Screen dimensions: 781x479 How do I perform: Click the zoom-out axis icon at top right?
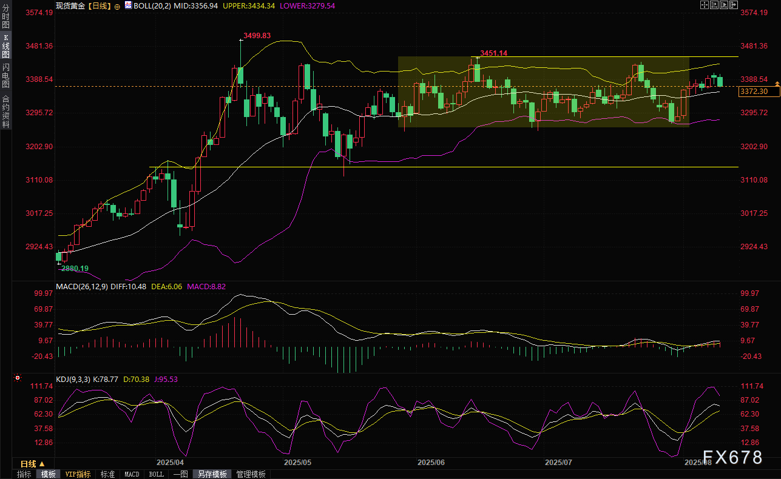coord(713,5)
